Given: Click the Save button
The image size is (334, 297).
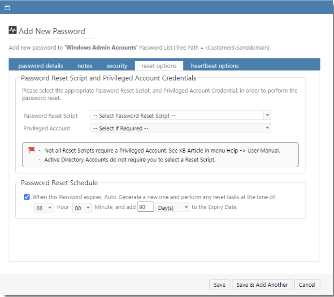Looking at the screenshot, I should coord(219,285).
